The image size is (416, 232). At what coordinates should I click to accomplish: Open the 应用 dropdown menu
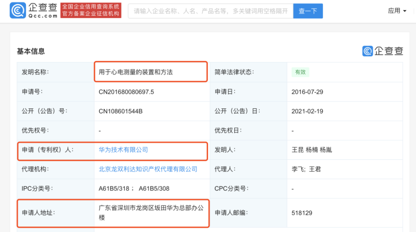tap(397, 11)
